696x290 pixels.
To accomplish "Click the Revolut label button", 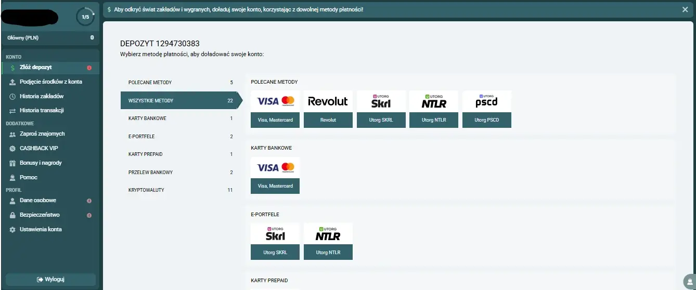I will point(328,120).
